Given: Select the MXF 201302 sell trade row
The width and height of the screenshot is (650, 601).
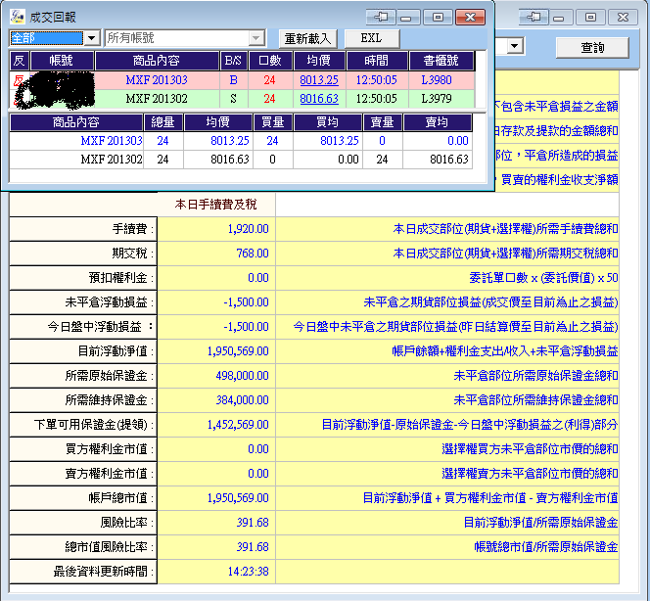Looking at the screenshot, I should pyautogui.click(x=242, y=99).
